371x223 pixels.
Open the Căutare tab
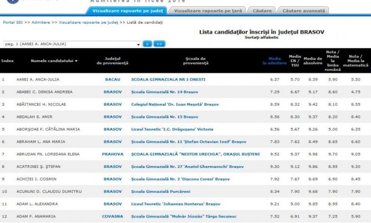tap(262, 11)
